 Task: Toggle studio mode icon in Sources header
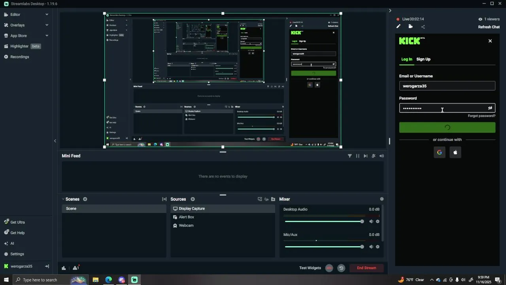pos(266,199)
